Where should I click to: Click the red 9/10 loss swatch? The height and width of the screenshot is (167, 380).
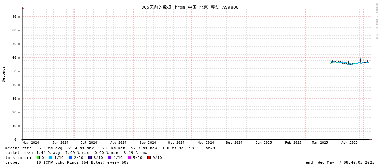(149, 158)
